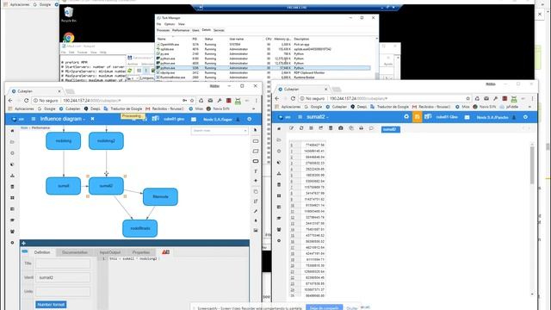Click plus icon on node properties bar
This screenshot has width=551, height=310.
pos(23,243)
